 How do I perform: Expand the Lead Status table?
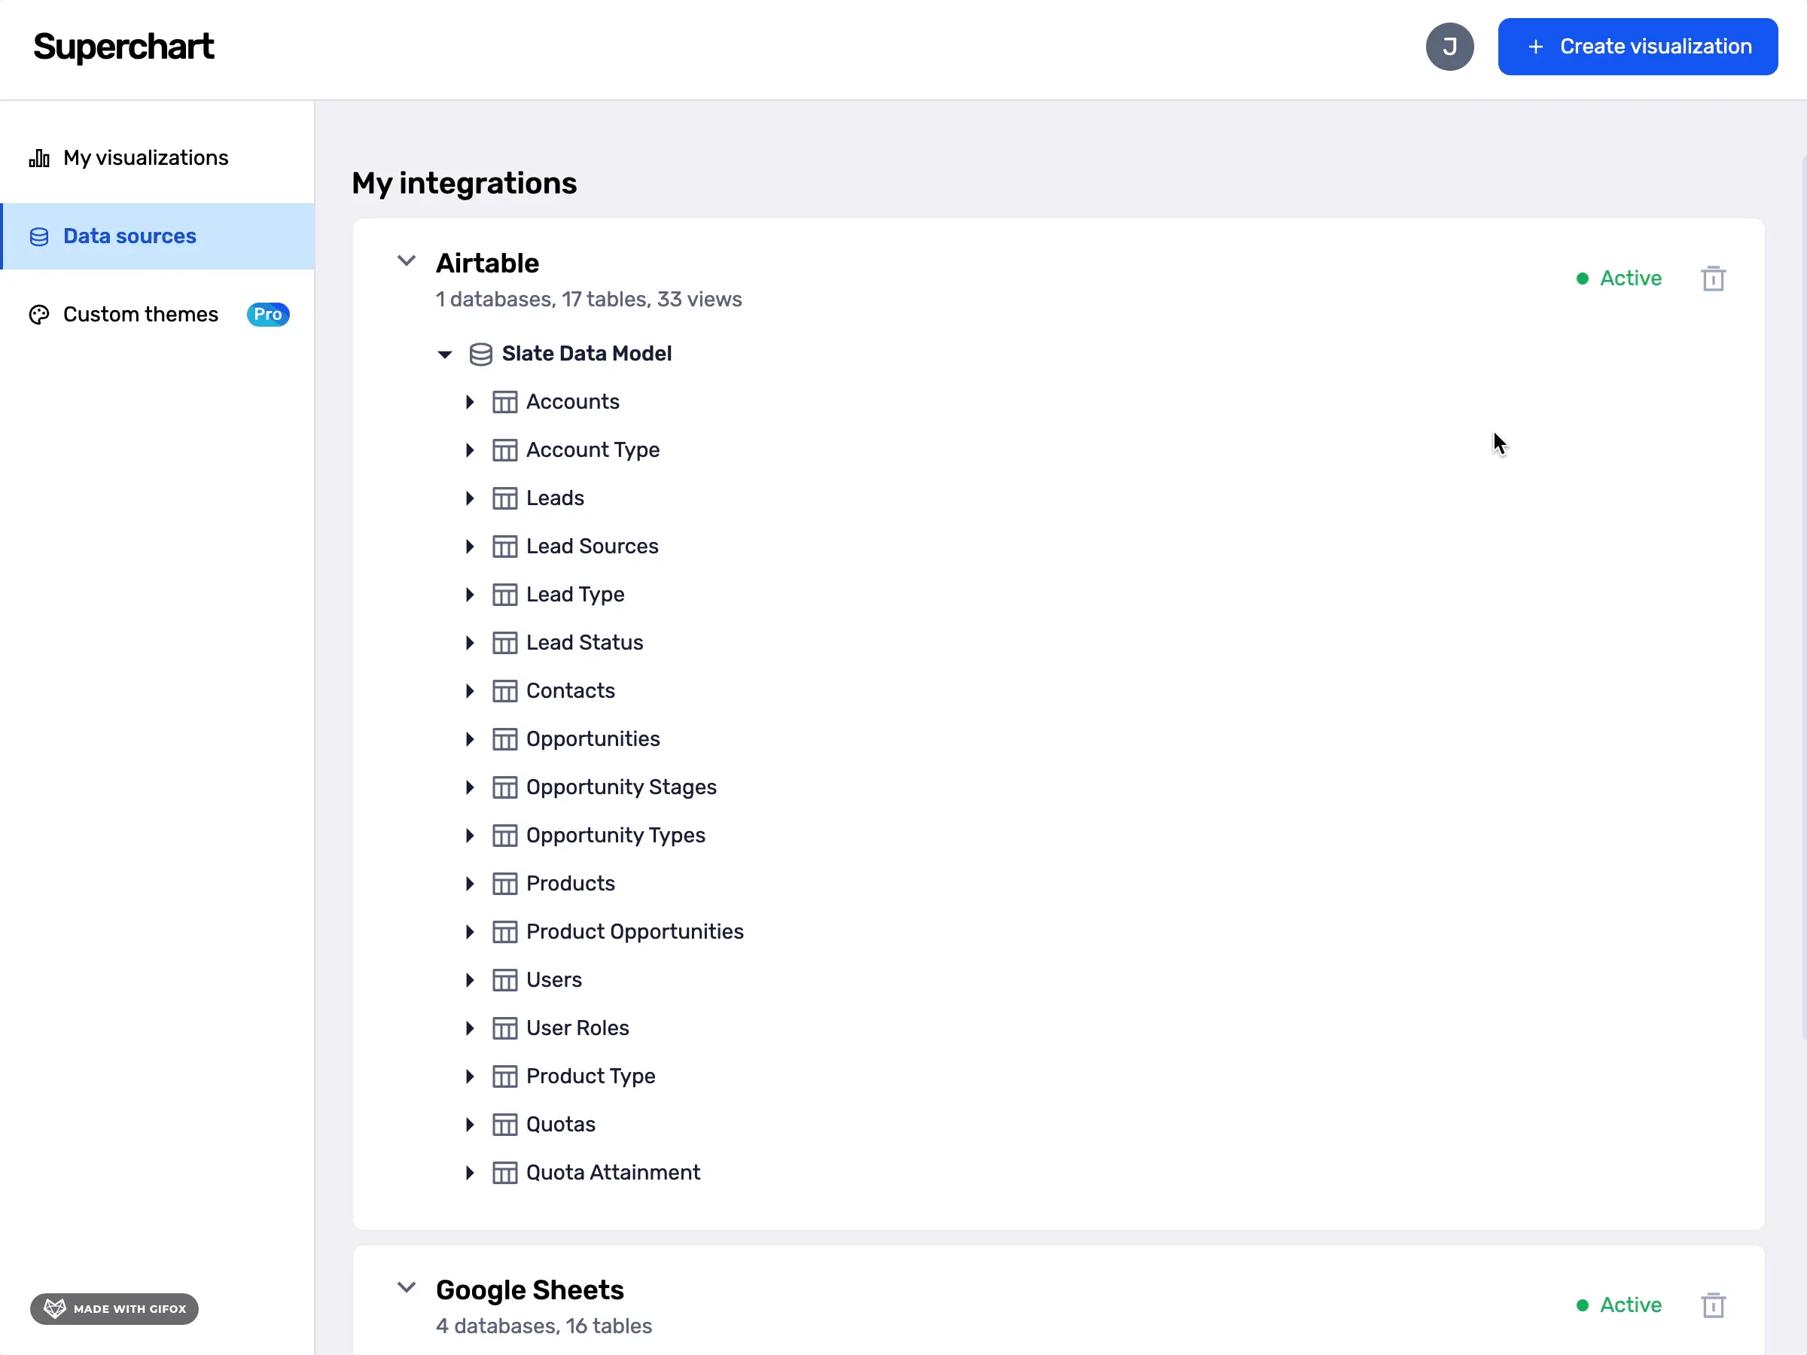tap(470, 643)
